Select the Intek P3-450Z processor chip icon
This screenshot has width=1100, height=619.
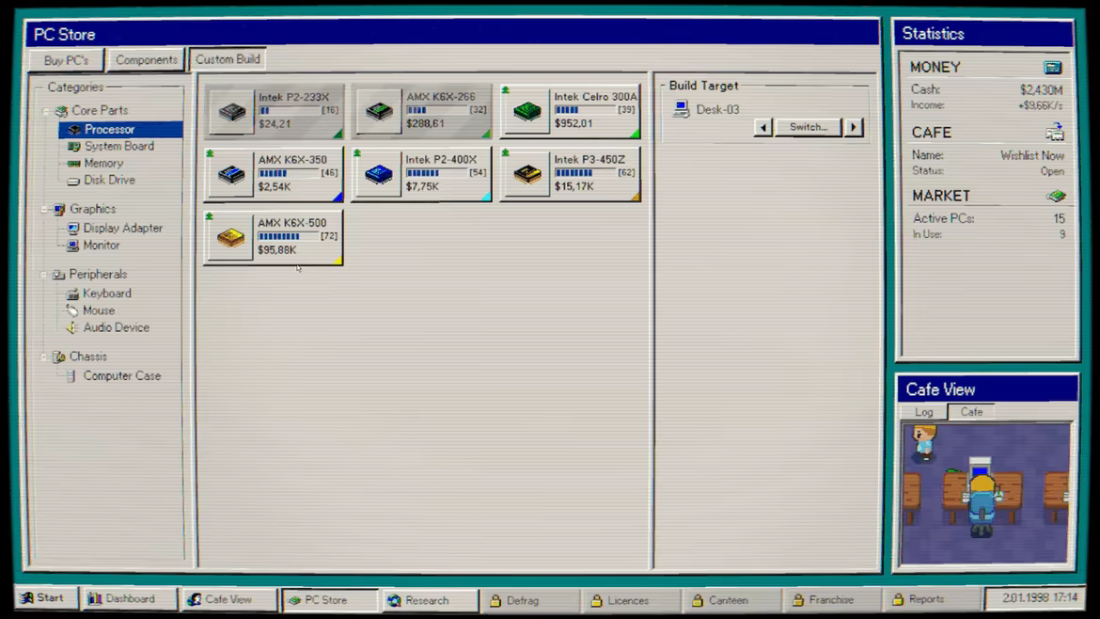526,173
